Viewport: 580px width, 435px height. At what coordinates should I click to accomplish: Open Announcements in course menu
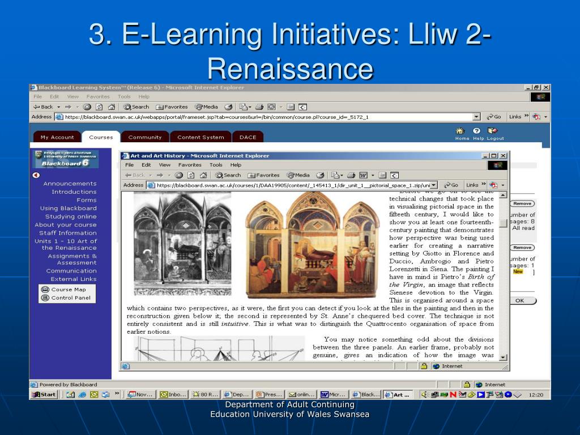click(70, 184)
